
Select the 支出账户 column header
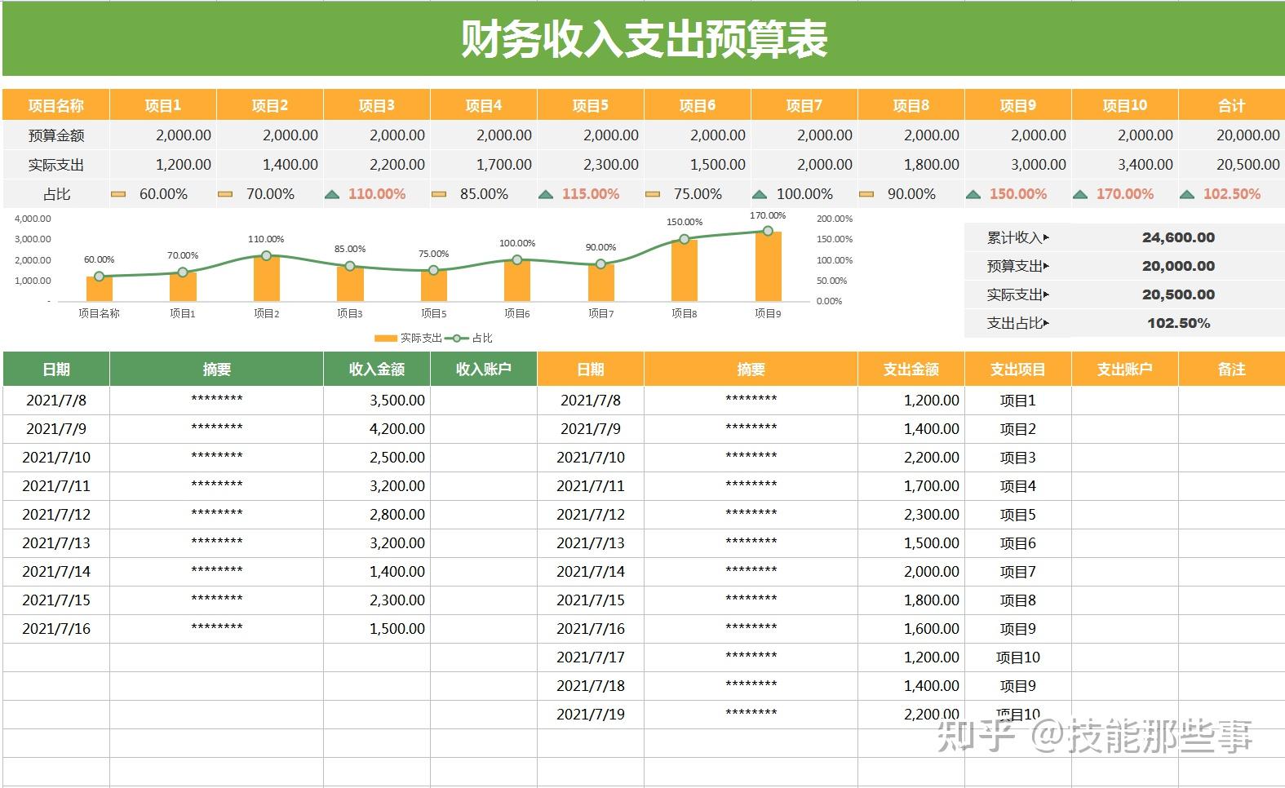point(1125,369)
